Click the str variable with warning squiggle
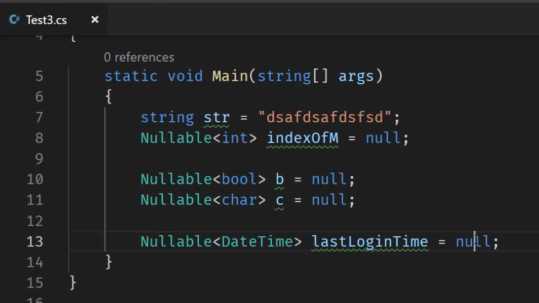 (216, 117)
